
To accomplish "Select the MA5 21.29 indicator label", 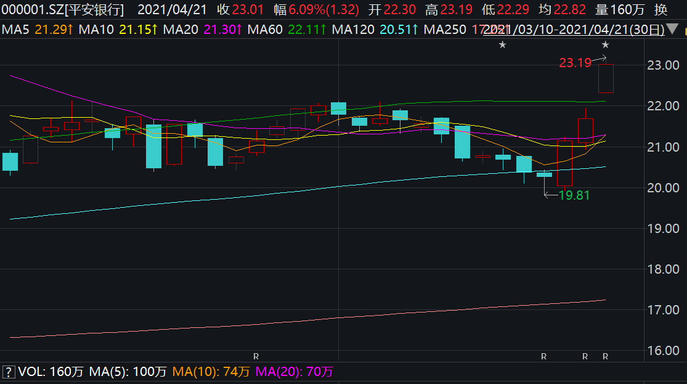I will (x=37, y=30).
